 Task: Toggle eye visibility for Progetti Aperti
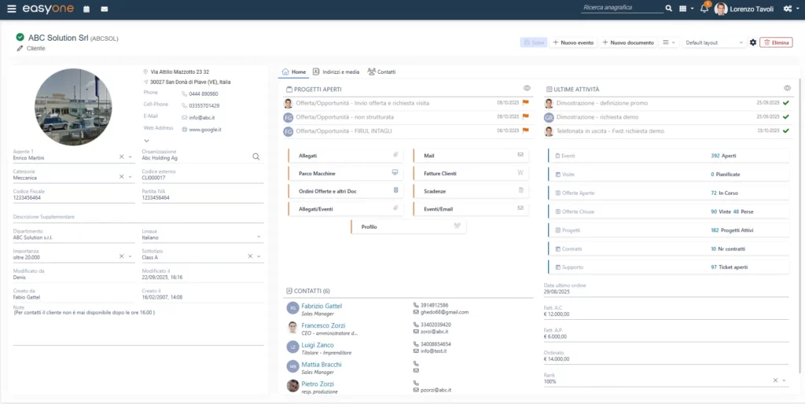click(527, 89)
